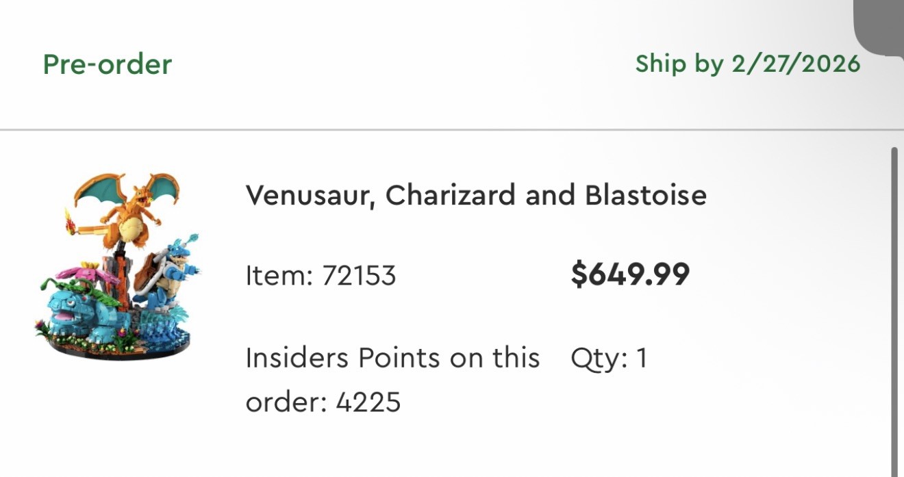Select the Item: 72153 text
904x477 pixels.
321,276
